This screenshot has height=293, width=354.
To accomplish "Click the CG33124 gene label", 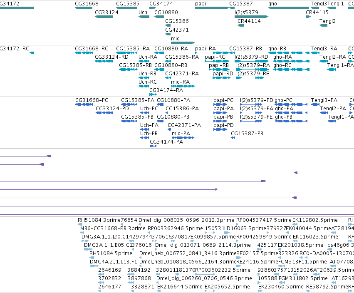I will click(x=106, y=12).
